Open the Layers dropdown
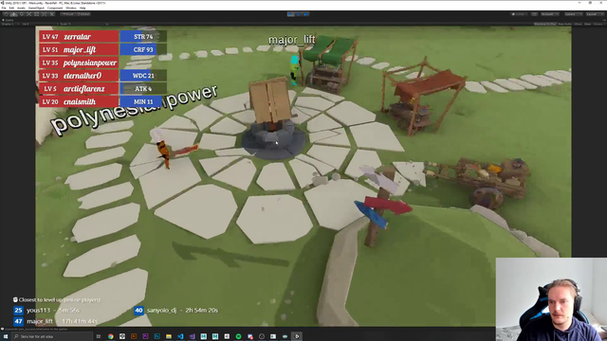The height and width of the screenshot is (341, 607). click(x=573, y=14)
